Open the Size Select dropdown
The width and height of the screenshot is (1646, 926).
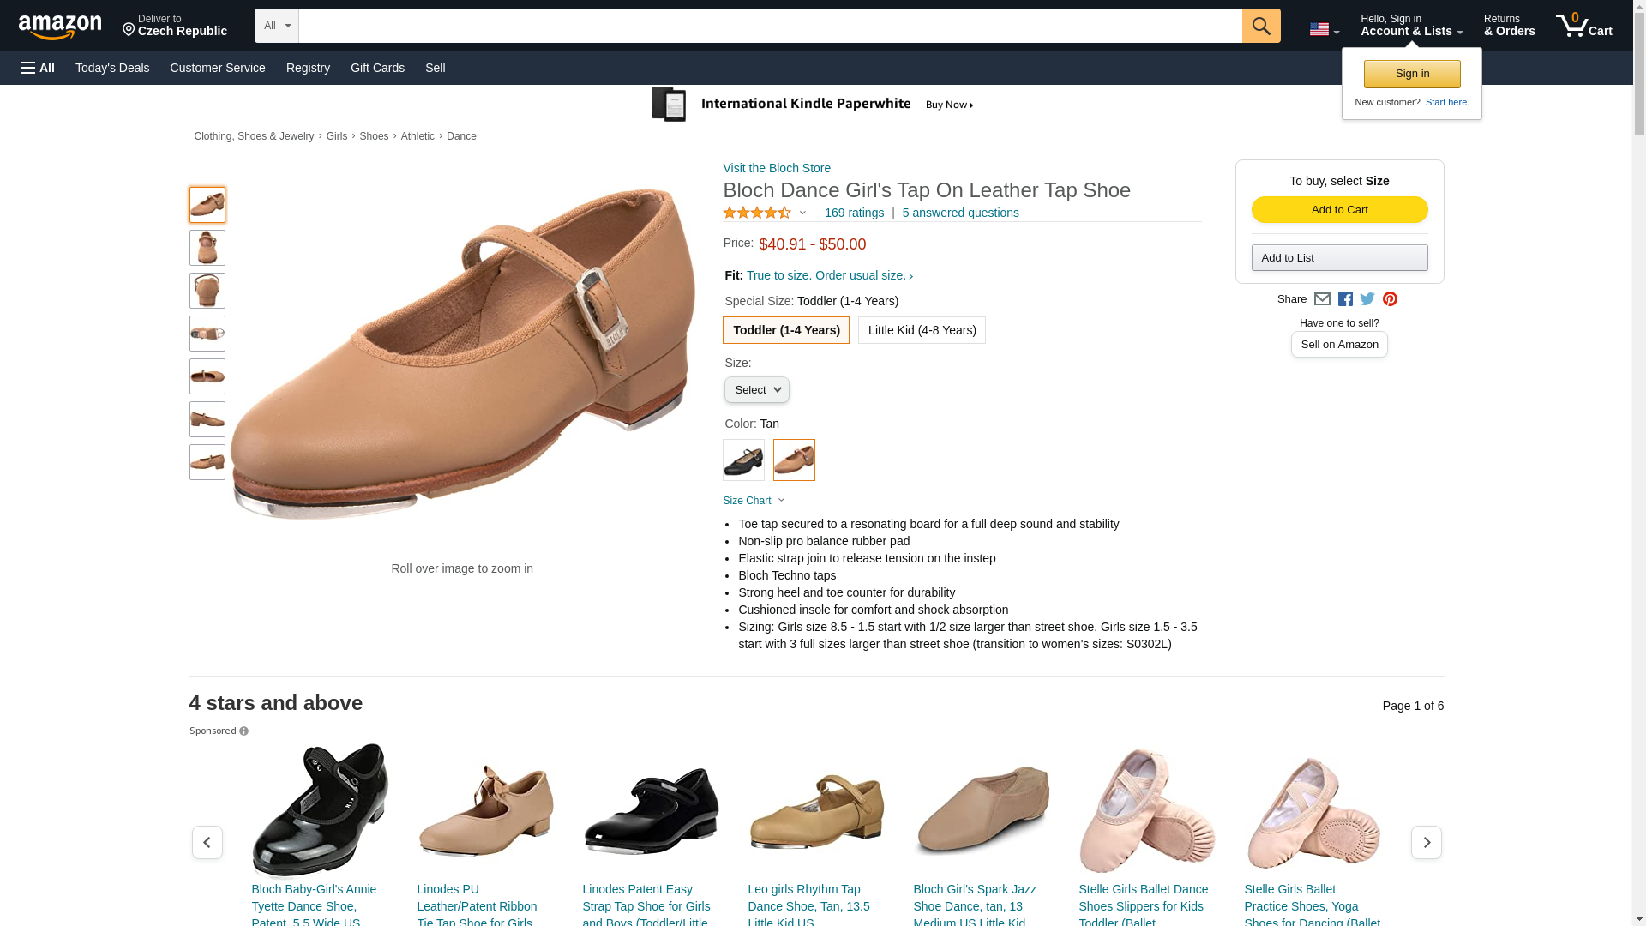pos(756,390)
